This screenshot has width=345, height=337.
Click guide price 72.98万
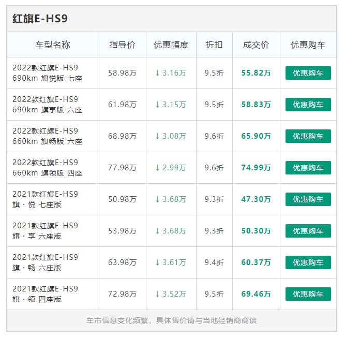tap(123, 294)
